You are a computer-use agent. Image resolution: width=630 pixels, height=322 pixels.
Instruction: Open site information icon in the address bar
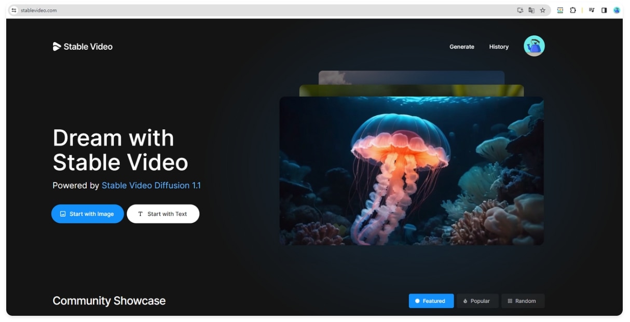(x=14, y=10)
